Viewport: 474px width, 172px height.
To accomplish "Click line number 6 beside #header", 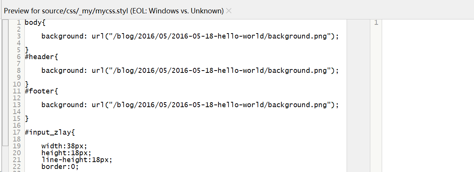I will 18,57.
